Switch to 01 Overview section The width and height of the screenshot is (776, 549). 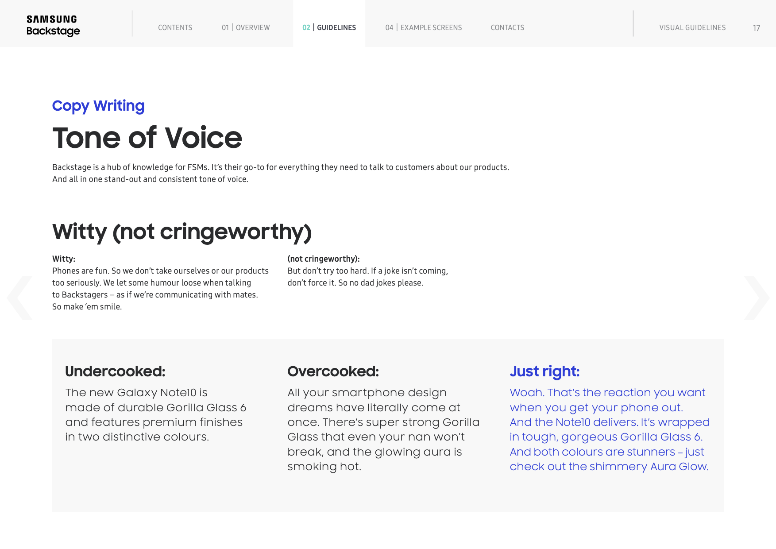tap(246, 27)
